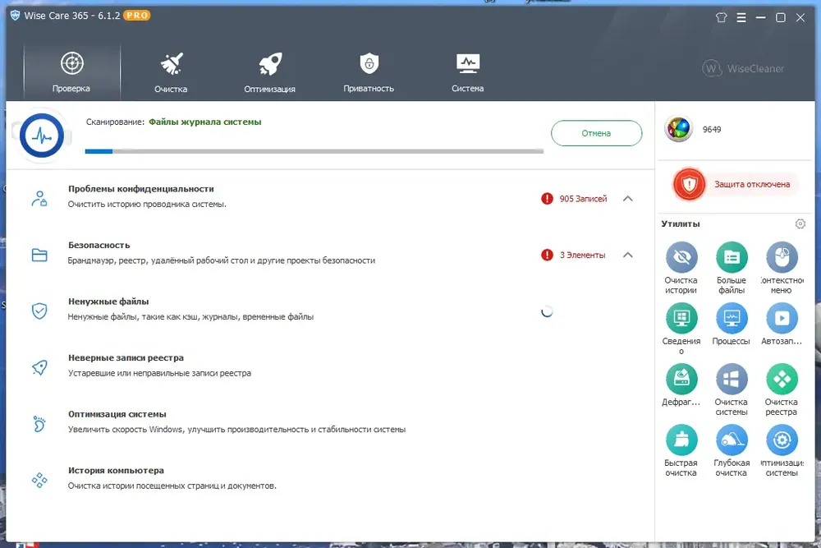Open the Дефрагментация disk utility icon
The width and height of the screenshot is (821, 548).
[681, 379]
